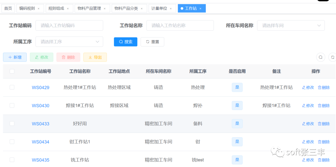Close the 计量单位 tab using x icon

pos(171,9)
